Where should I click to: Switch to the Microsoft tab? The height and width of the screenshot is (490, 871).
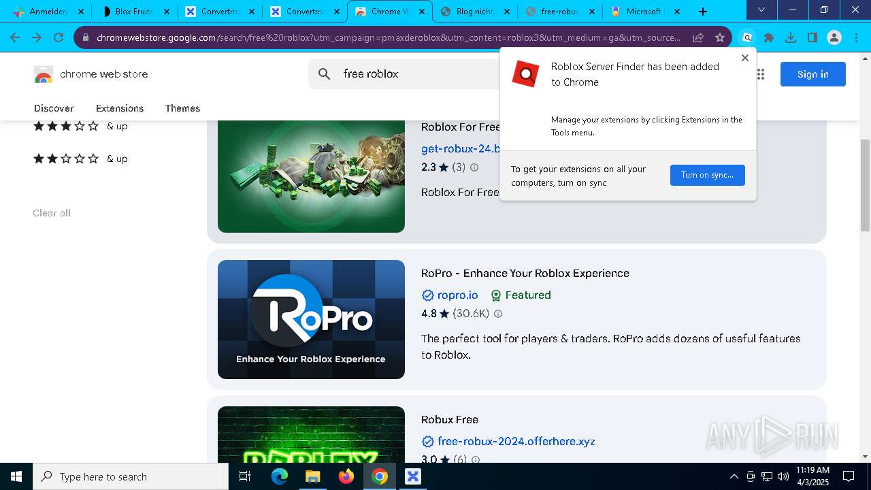(x=644, y=11)
